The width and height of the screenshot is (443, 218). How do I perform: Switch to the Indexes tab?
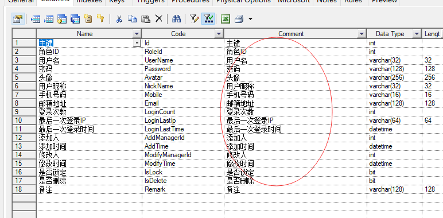click(x=90, y=1)
